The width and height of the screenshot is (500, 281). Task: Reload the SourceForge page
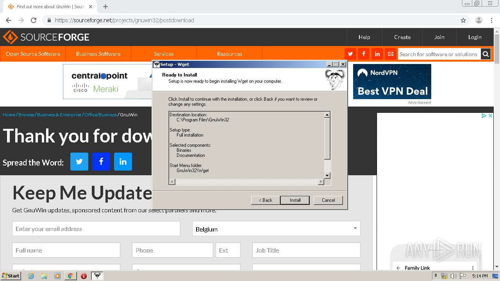coord(34,20)
